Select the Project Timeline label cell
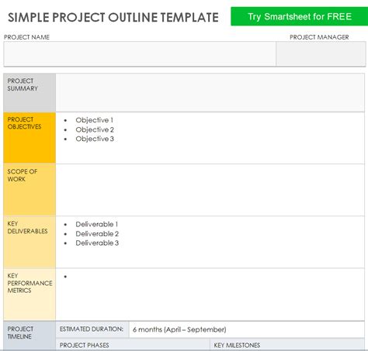Viewport: 368px width, 351px height. (x=30, y=336)
